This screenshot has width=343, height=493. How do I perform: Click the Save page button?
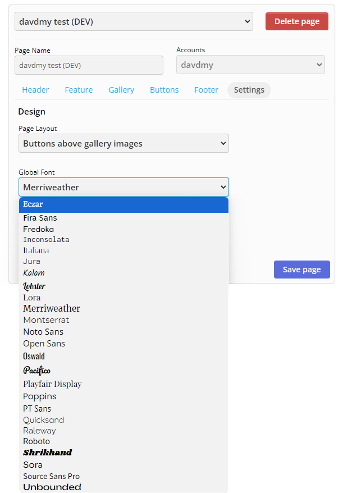[302, 270]
